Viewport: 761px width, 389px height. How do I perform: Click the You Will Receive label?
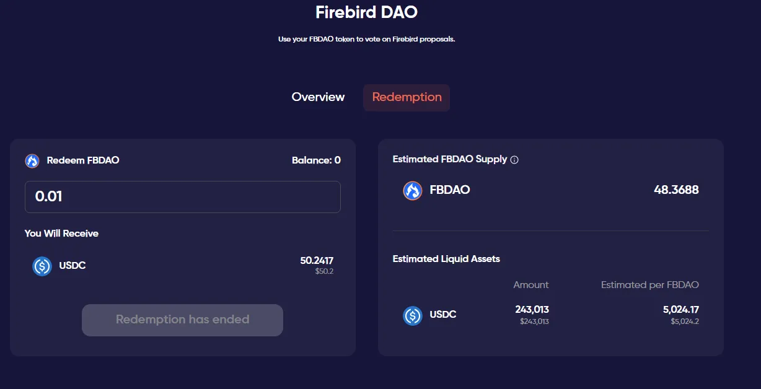61,234
